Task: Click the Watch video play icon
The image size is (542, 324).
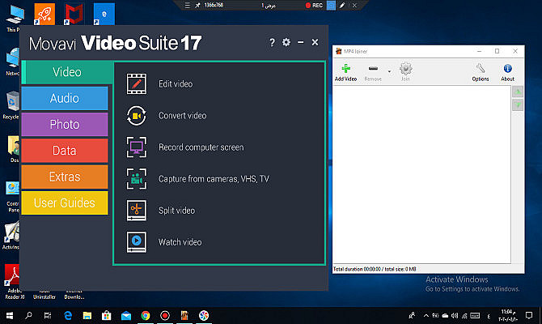Action: click(x=137, y=241)
